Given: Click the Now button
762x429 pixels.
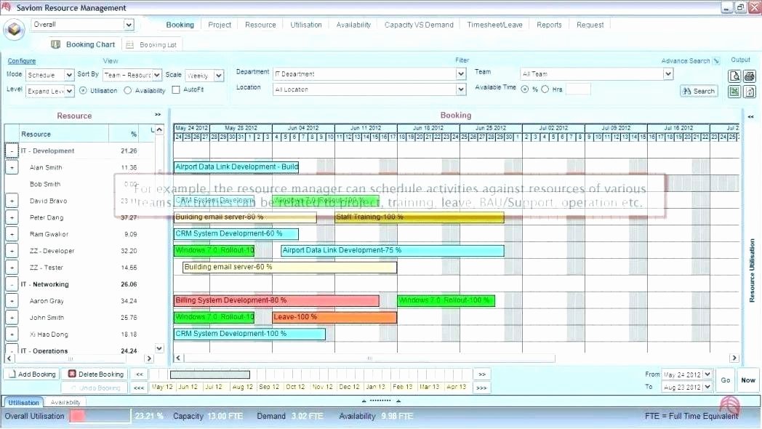Looking at the screenshot, I should click(x=748, y=380).
